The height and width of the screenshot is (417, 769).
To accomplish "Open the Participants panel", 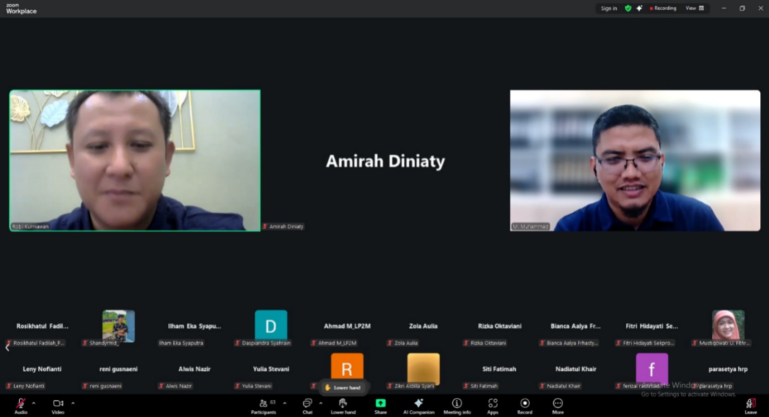I will [x=263, y=405].
